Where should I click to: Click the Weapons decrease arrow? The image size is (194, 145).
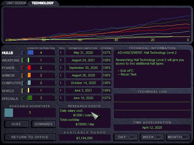[x=24, y=60]
